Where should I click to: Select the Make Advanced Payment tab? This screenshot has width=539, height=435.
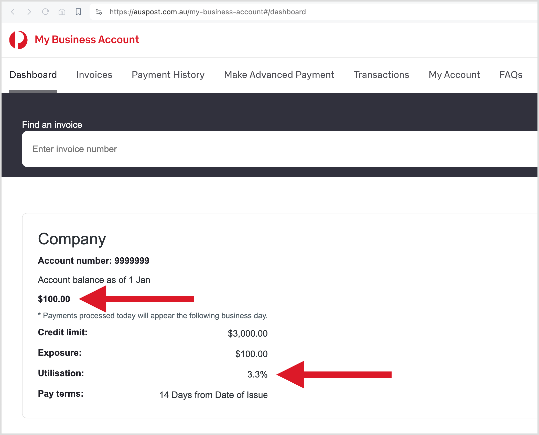coord(279,75)
